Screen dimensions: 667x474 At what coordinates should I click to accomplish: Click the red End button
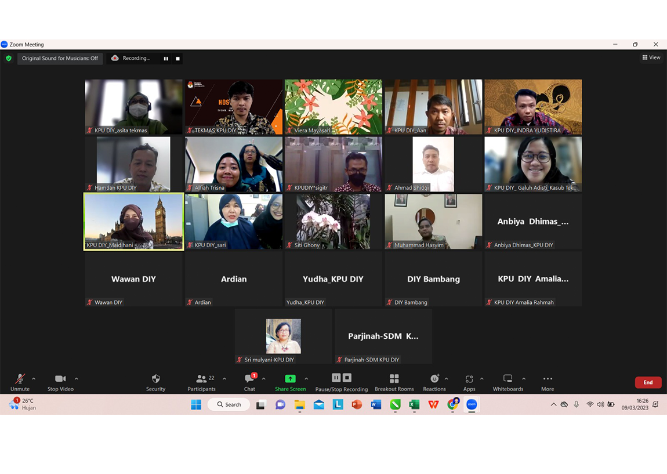point(648,382)
